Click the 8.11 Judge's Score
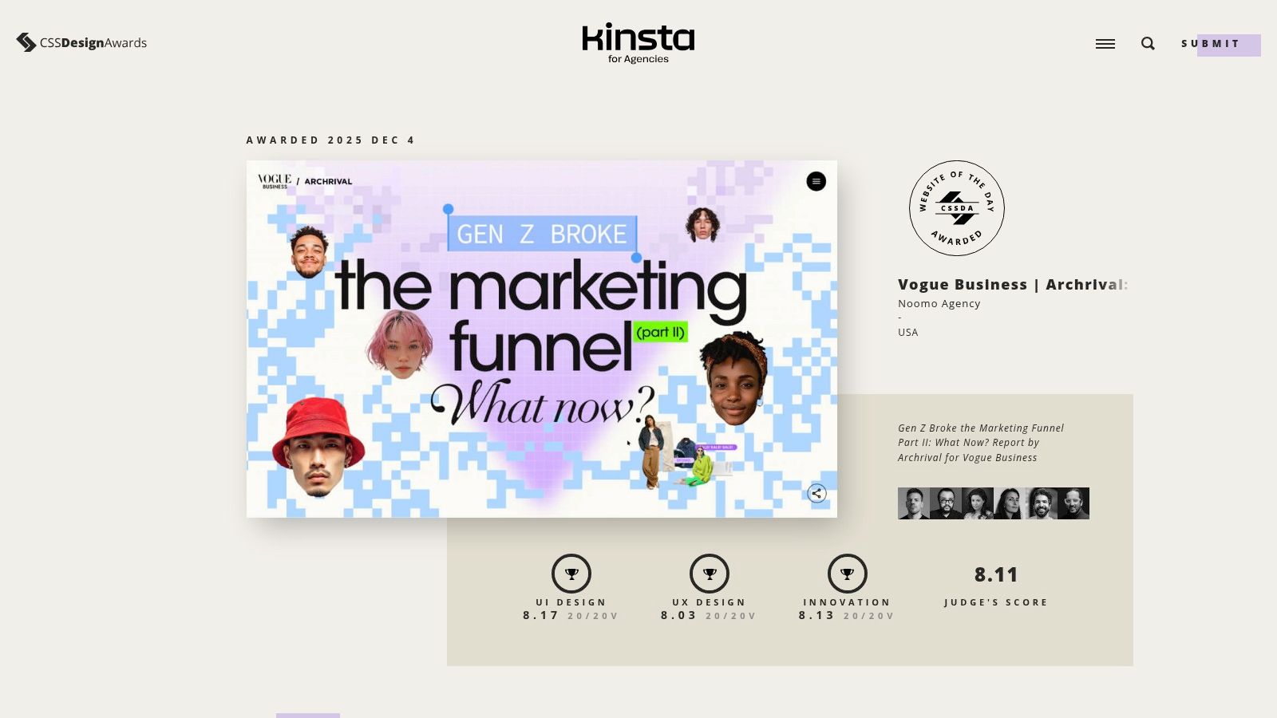The width and height of the screenshot is (1277, 718). [x=995, y=575]
